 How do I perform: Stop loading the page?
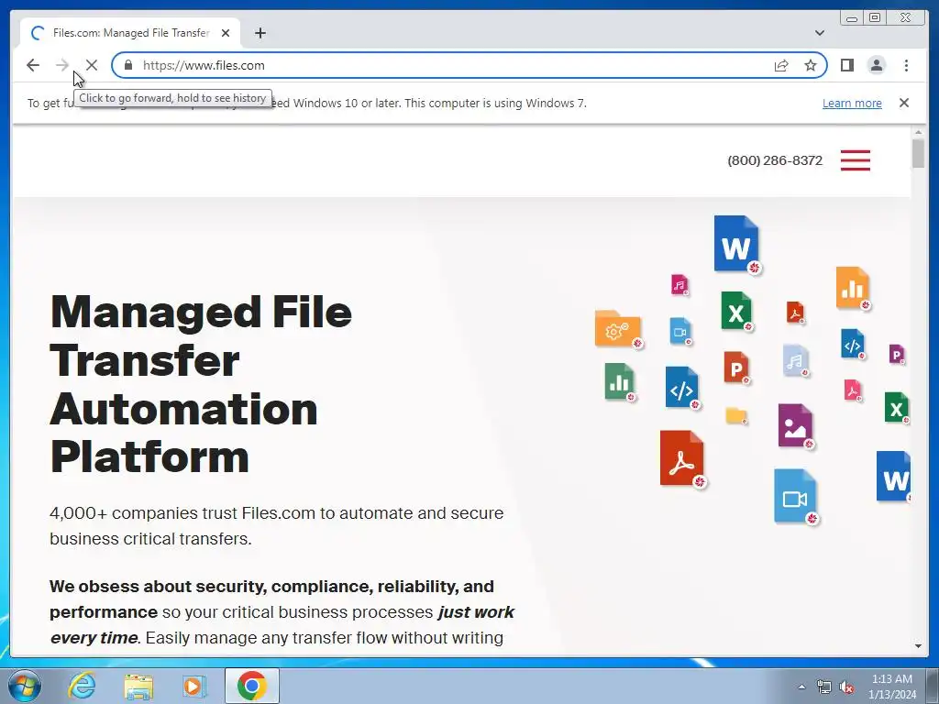tap(92, 65)
